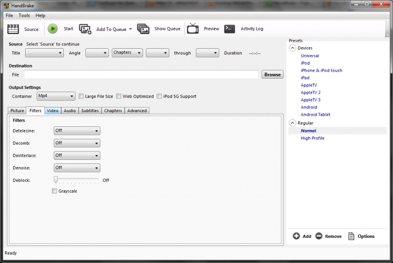Viewport: 393px width, 263px height.
Task: Open the Tools menu
Action: (24, 16)
